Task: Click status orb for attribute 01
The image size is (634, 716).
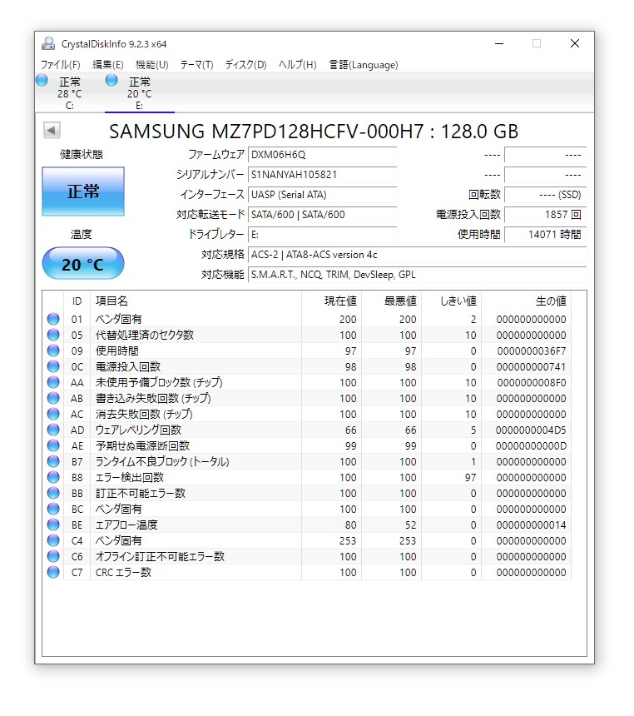Action: 53,319
